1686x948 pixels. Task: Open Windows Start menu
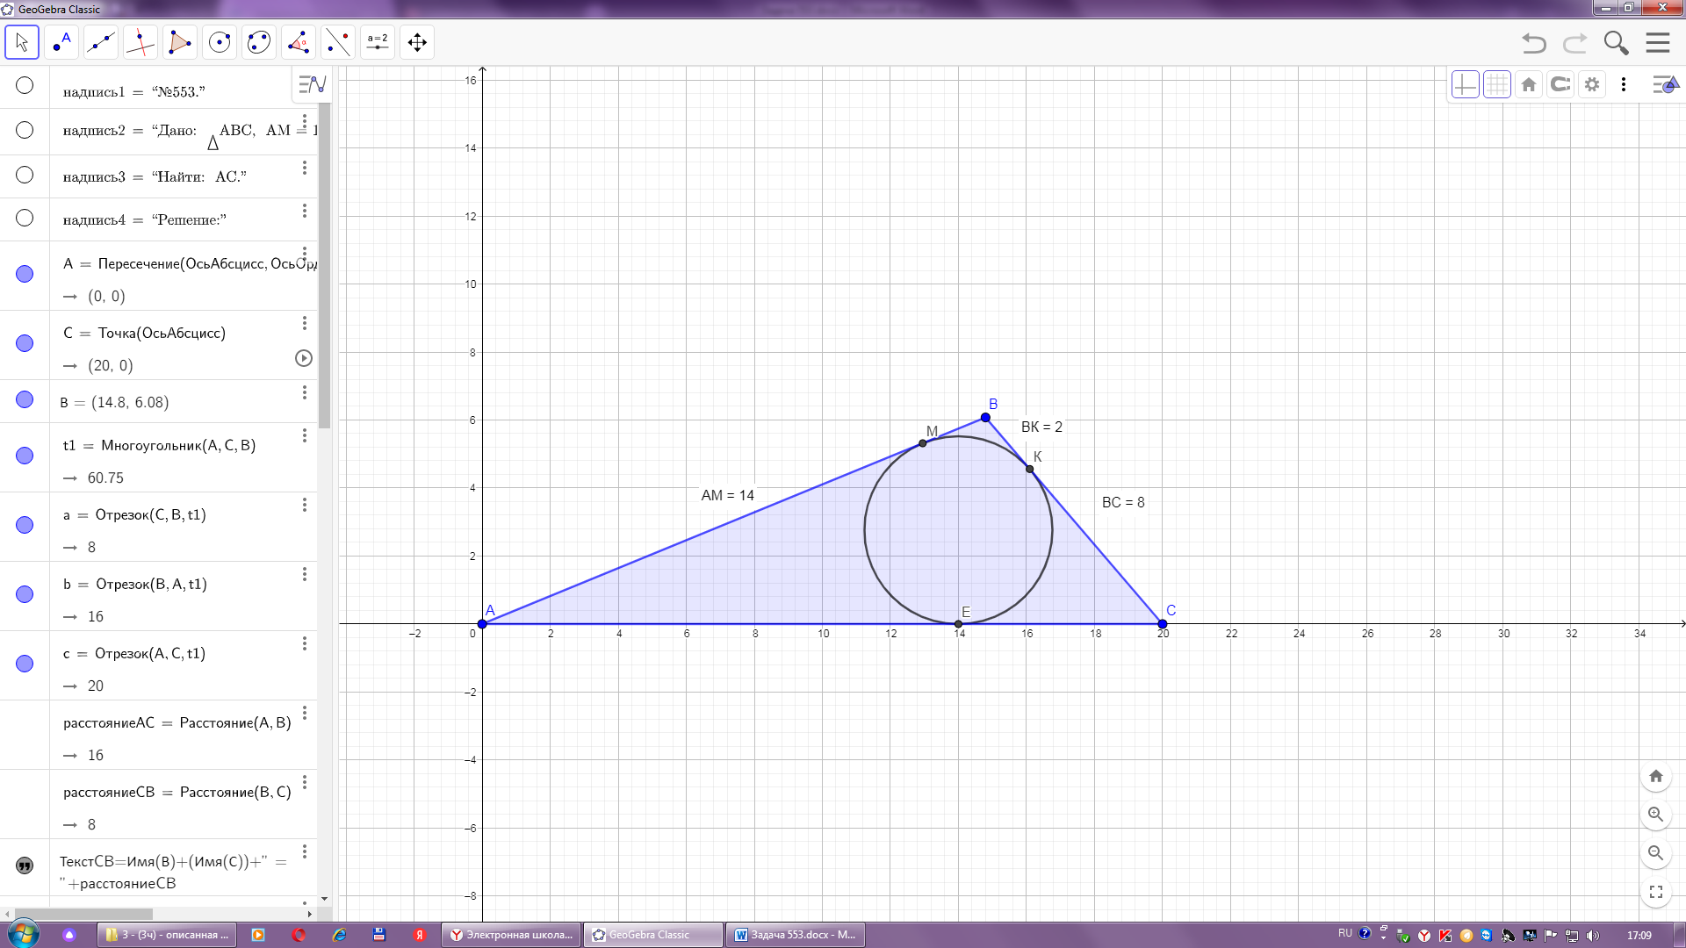[x=23, y=934]
